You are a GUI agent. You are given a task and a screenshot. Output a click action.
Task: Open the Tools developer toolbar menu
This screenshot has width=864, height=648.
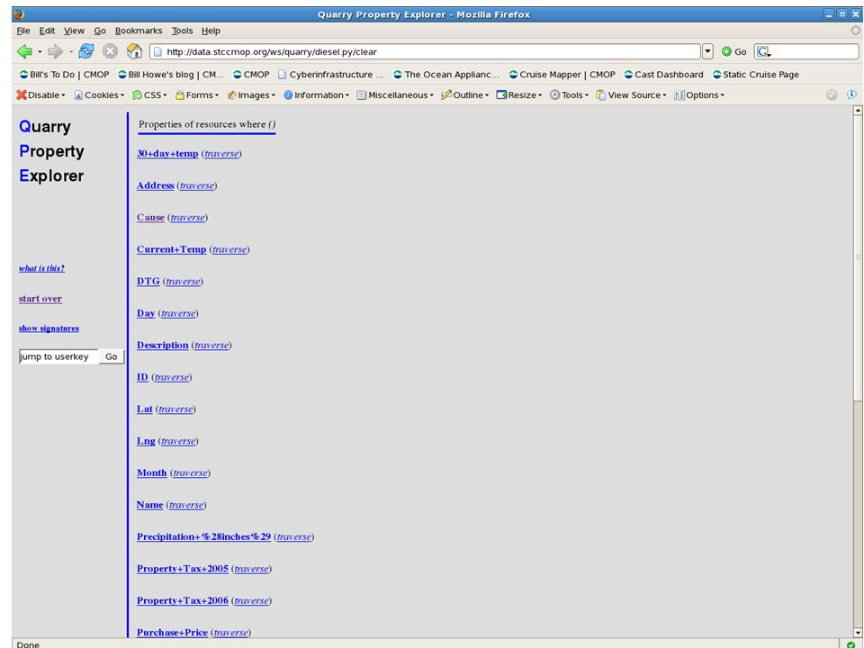coord(569,94)
